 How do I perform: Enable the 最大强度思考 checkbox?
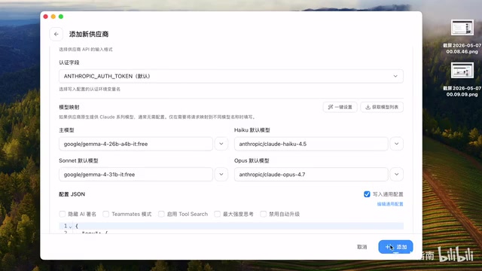217,214
